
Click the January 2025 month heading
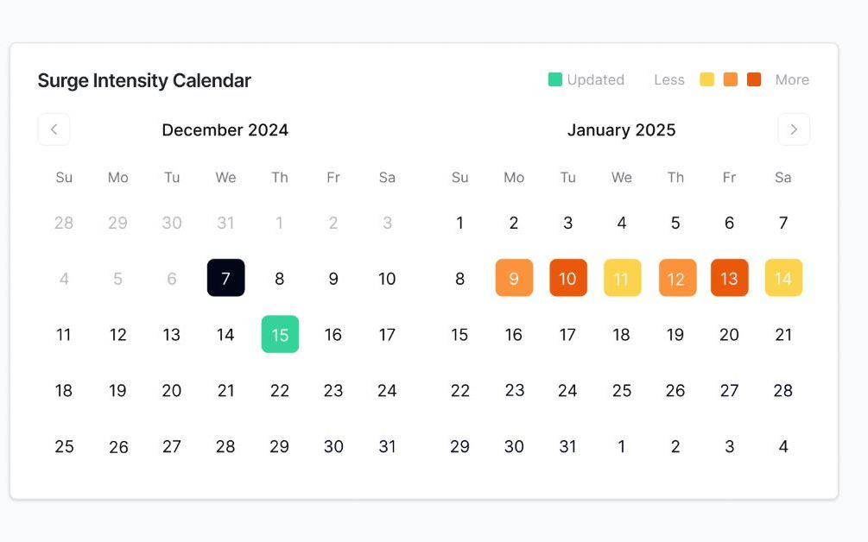pyautogui.click(x=621, y=129)
